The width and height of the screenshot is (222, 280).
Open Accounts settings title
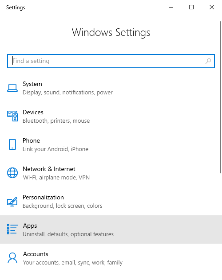pos(36,254)
